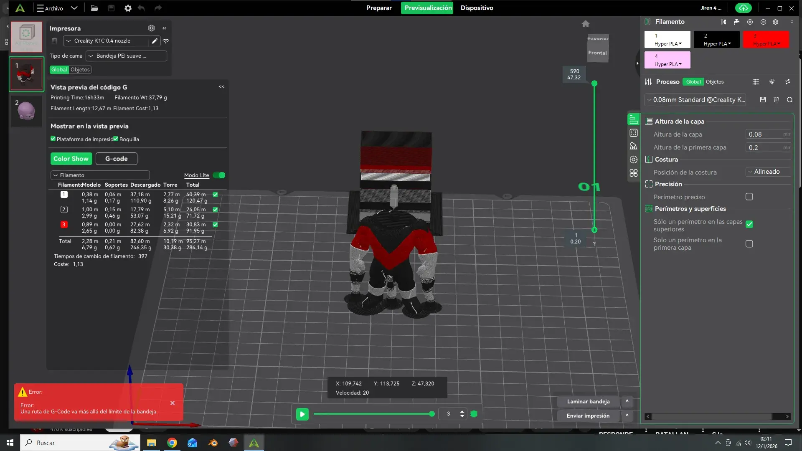Click the add filament plus icon
Screen dimensions: 802x451
pyautogui.click(x=750, y=22)
